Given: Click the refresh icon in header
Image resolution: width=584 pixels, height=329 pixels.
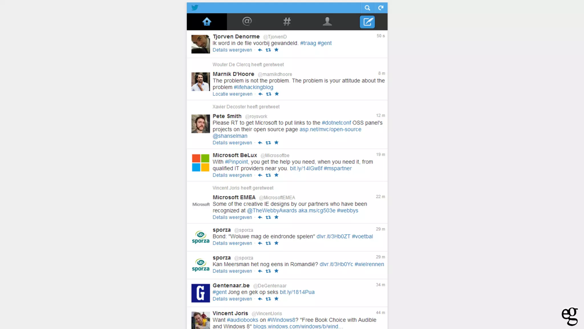Looking at the screenshot, I should pyautogui.click(x=381, y=8).
